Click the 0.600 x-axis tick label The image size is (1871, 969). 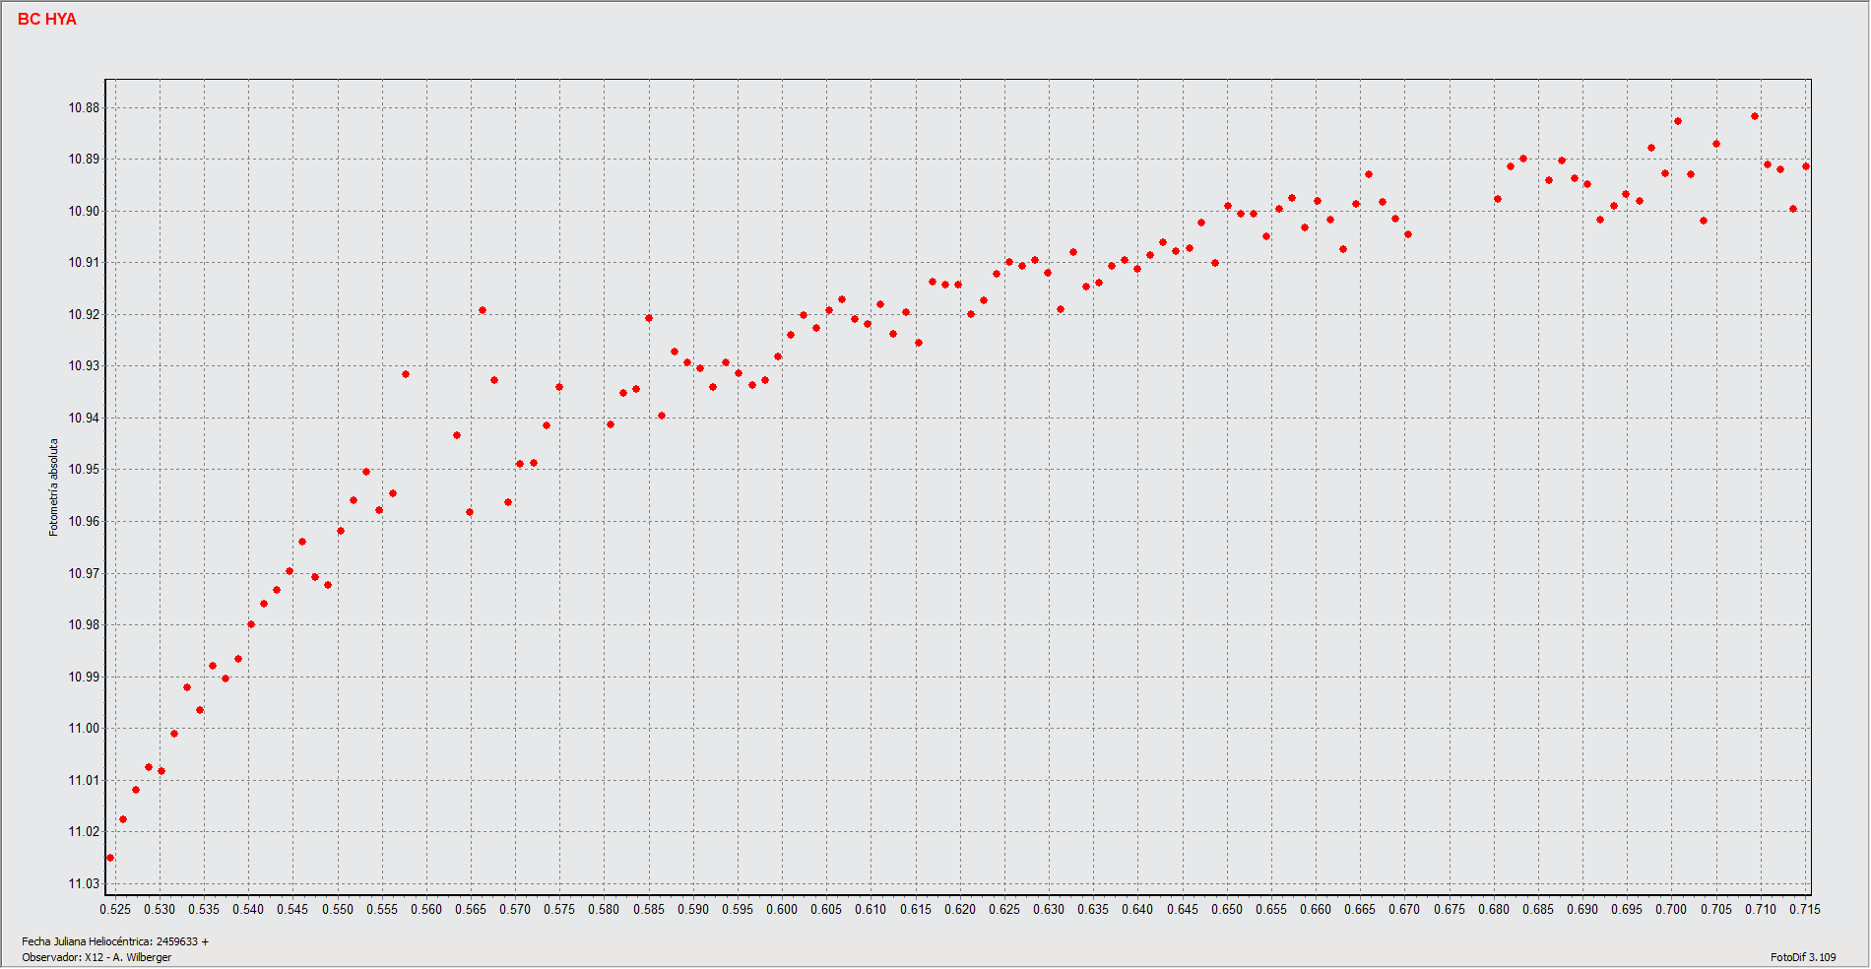click(782, 909)
